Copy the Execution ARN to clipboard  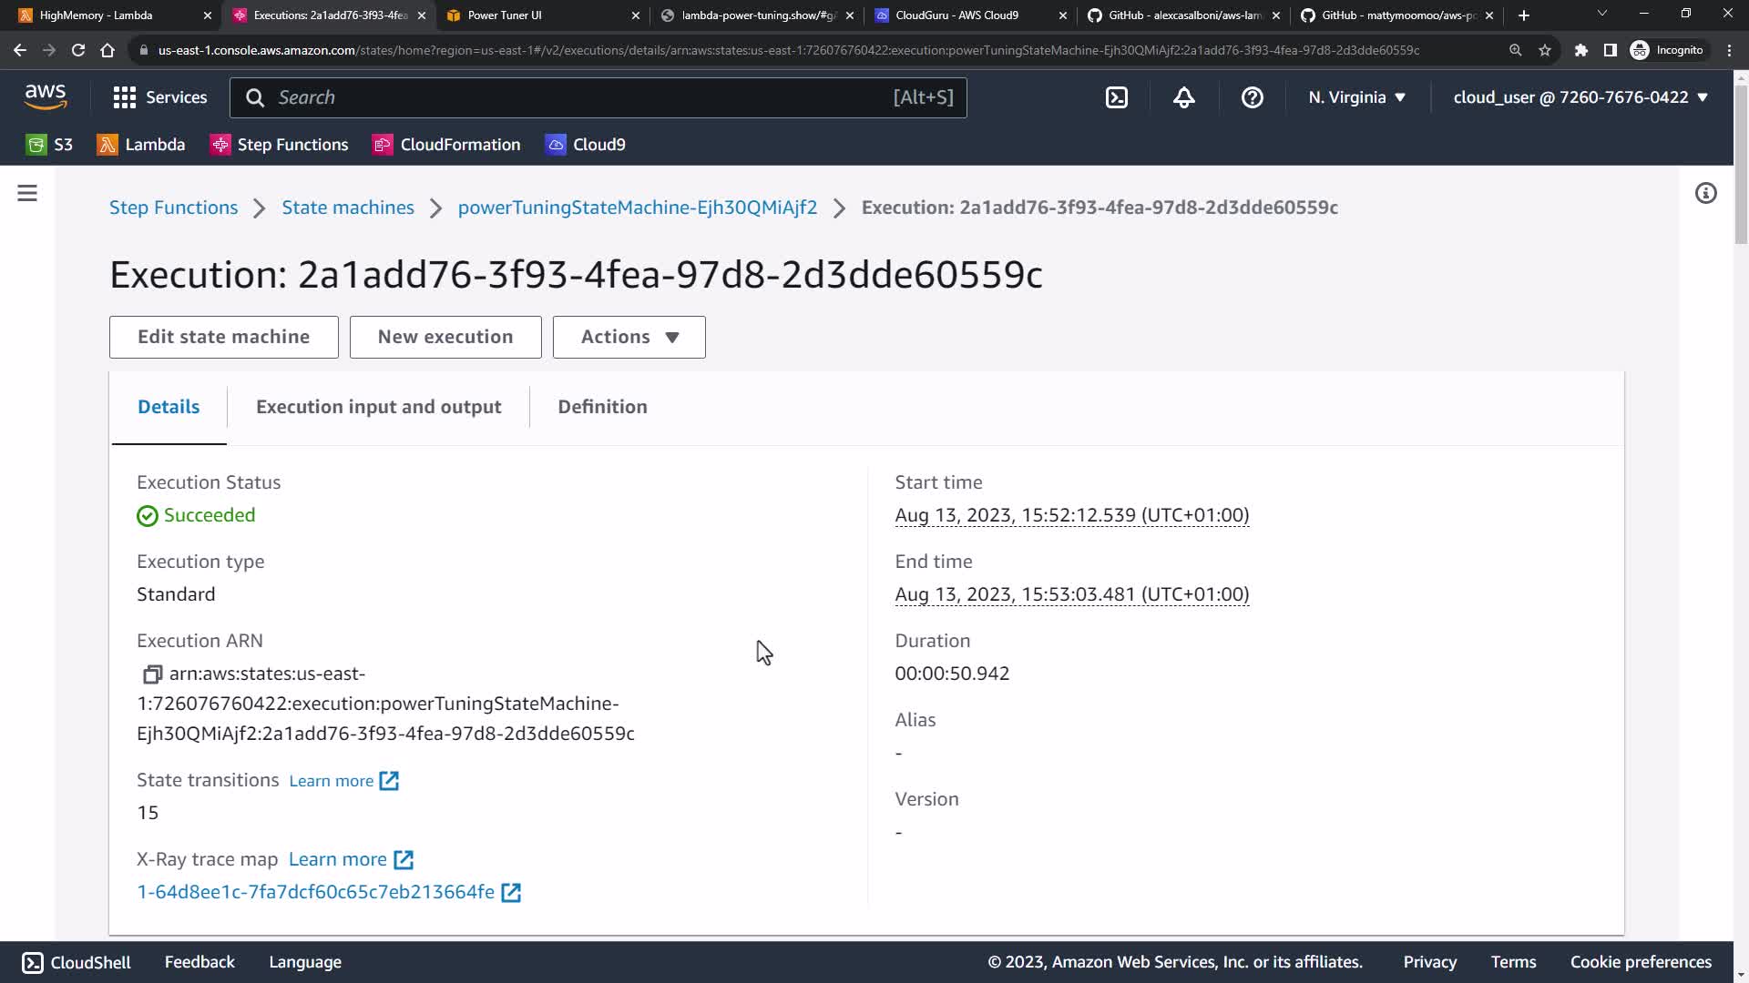click(x=152, y=674)
